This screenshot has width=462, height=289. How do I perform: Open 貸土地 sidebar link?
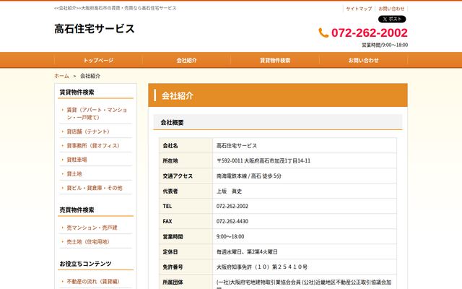(x=74, y=174)
